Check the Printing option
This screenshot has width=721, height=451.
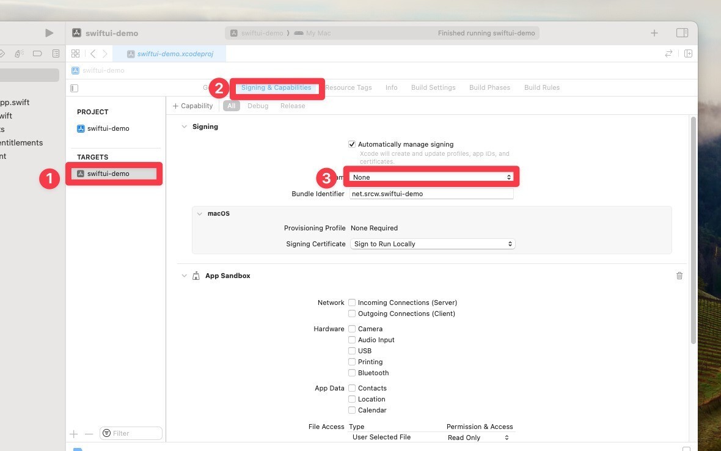tap(352, 362)
